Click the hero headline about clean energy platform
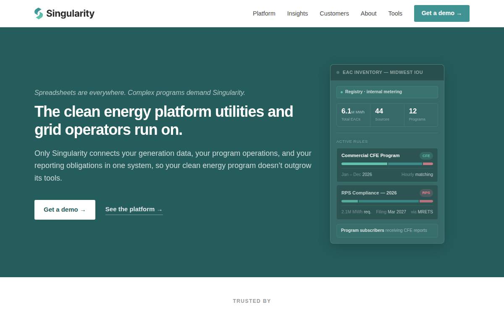This screenshot has width=504, height=315. pos(164,121)
